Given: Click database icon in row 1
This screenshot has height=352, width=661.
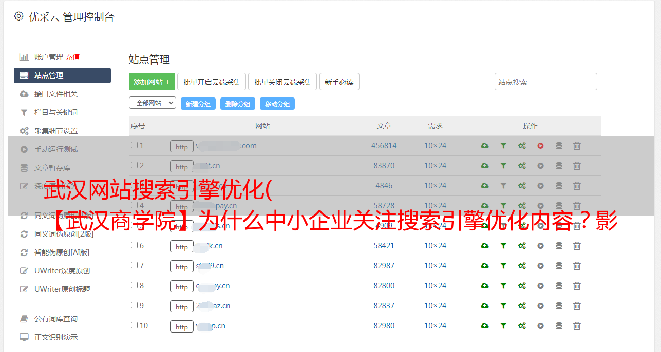Looking at the screenshot, I should click(559, 146).
